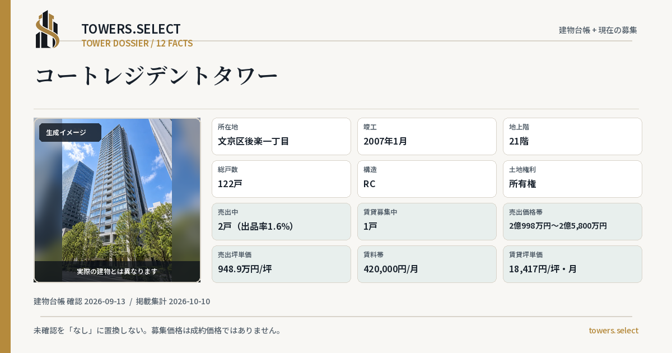The height and width of the screenshot is (353, 672).
Task: Open the 賃貸募集中 1戸 card
Action: (x=427, y=221)
